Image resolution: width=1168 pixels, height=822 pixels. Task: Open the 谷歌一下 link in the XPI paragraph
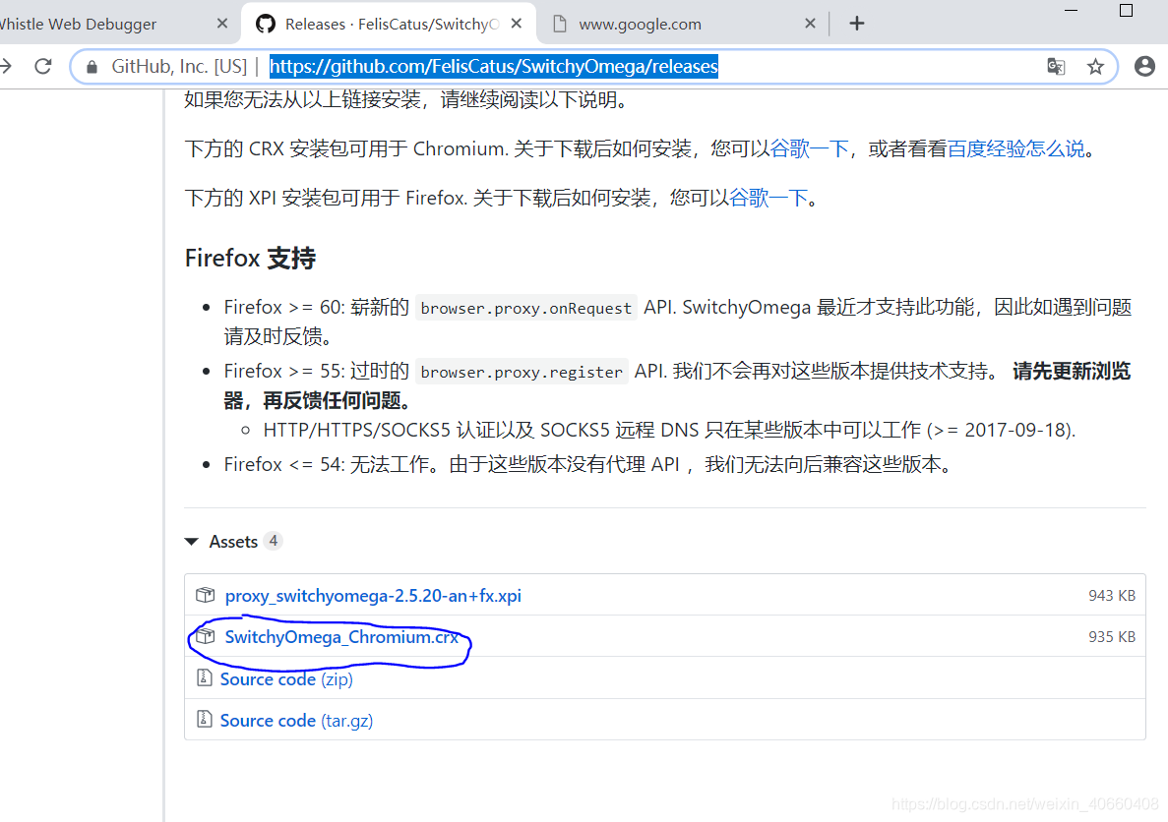pos(768,198)
